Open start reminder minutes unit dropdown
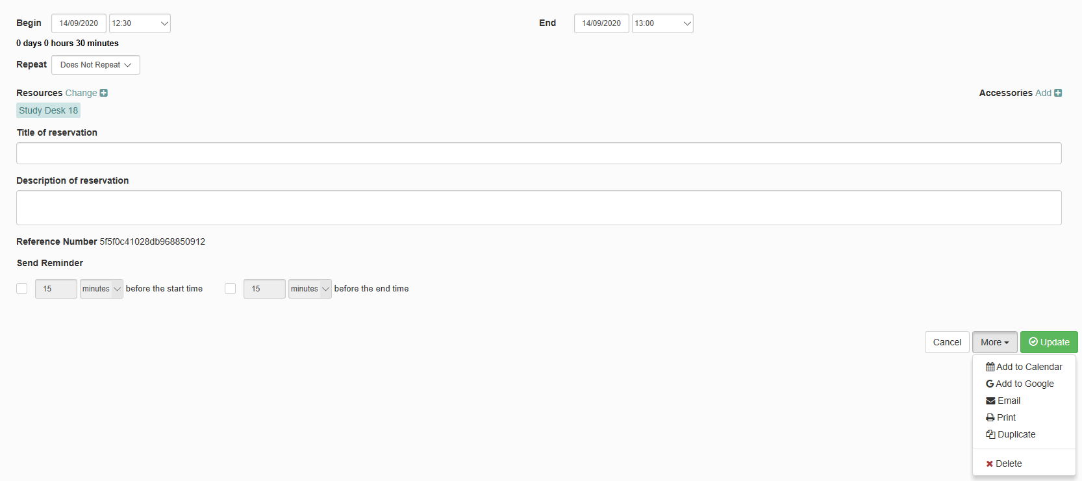The image size is (1082, 481). 101,289
